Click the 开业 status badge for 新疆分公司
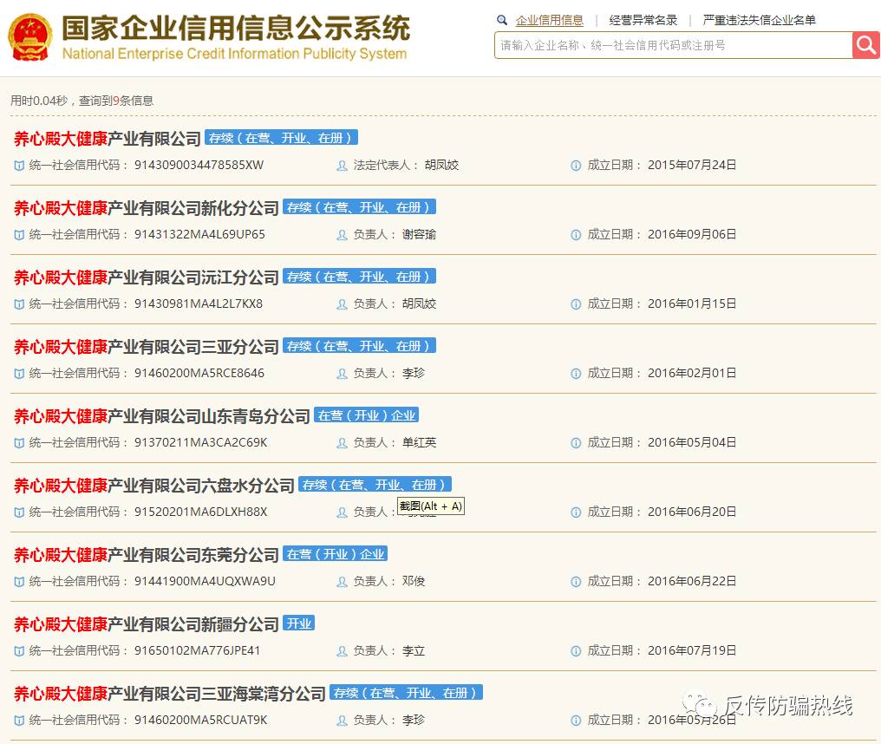Viewport: 881px width, 744px height. pyautogui.click(x=299, y=623)
